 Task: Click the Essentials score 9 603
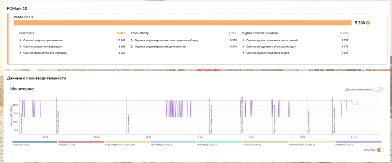[121, 33]
